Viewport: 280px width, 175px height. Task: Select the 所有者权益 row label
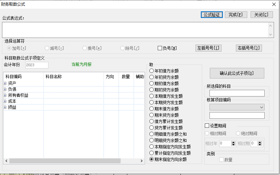click(x=18, y=95)
